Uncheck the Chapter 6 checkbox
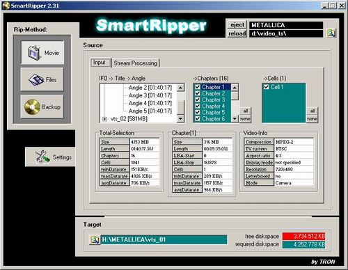Image resolution: width=348 pixels, height=270 pixels. (x=198, y=118)
